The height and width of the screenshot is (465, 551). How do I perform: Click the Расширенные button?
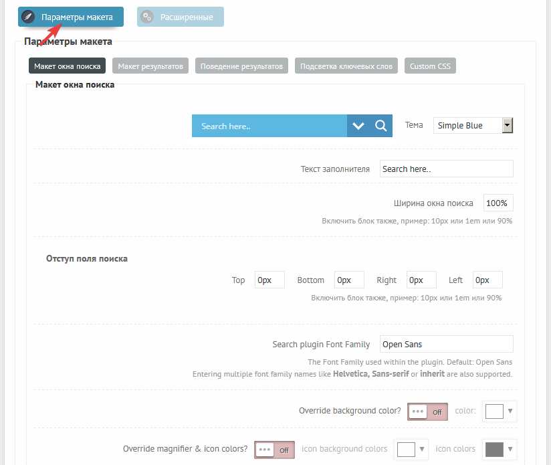[181, 17]
